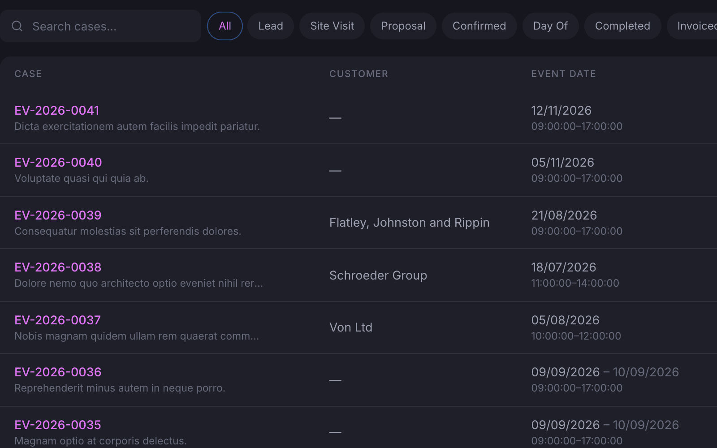Screen dimensions: 717x448
Task: Click the CUSTOMER column header
Action: coord(359,74)
